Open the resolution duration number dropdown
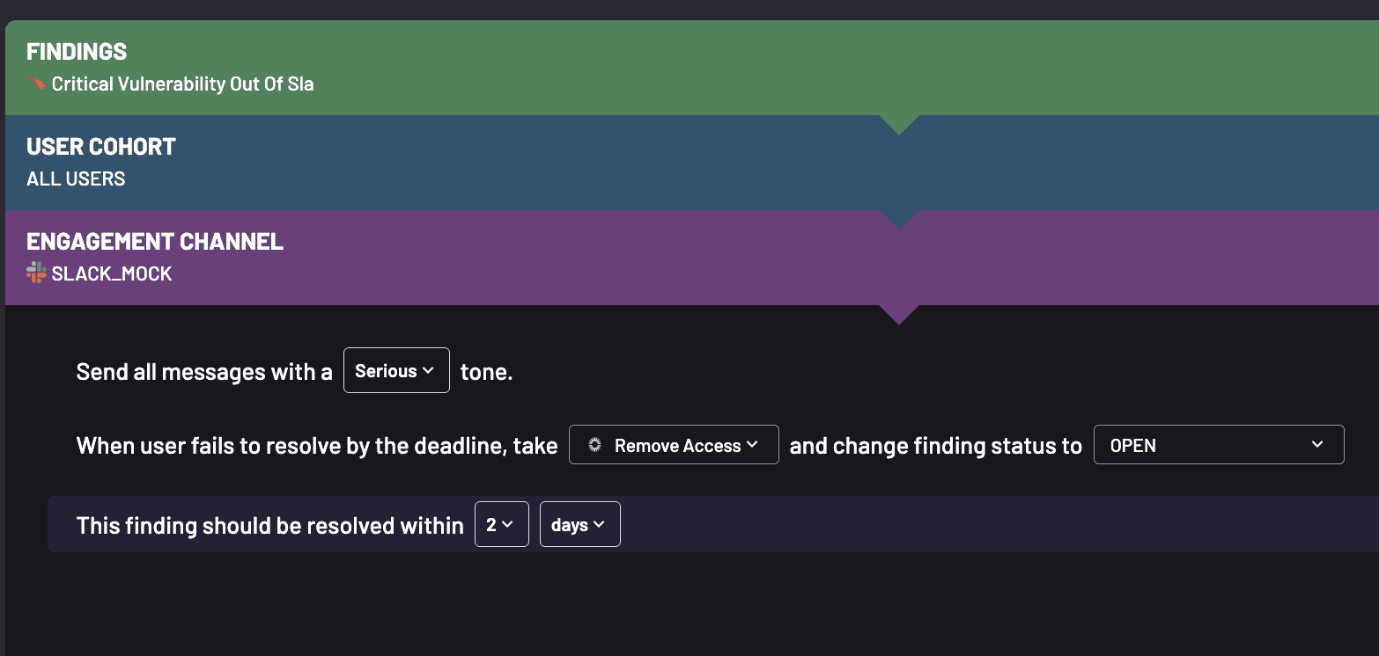Viewport: 1379px width, 656px height. 502,524
